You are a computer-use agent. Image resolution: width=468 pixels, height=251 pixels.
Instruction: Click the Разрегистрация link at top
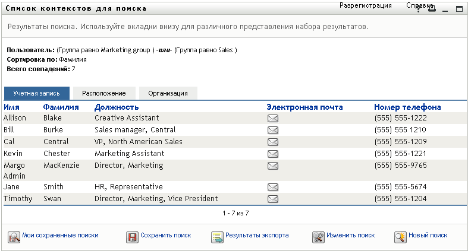pyautogui.click(x=366, y=5)
